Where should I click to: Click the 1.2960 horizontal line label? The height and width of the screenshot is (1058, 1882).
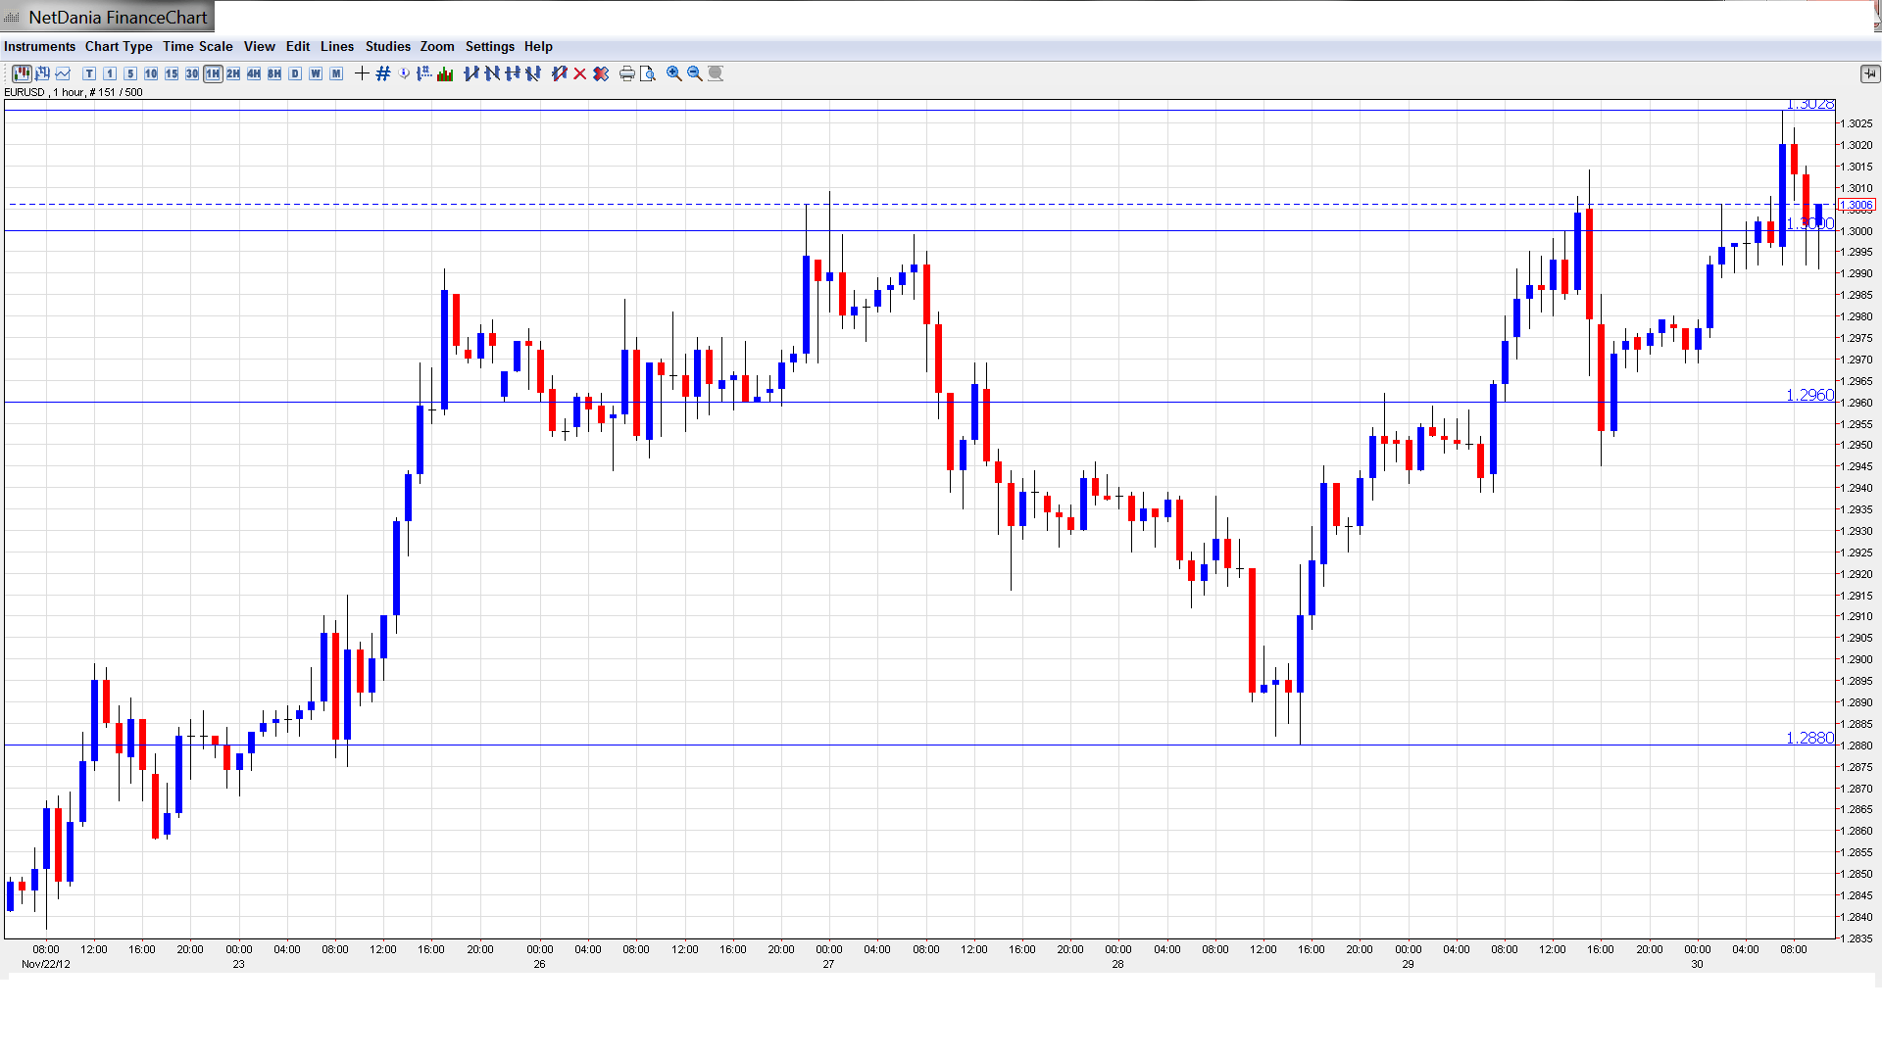pyautogui.click(x=1808, y=395)
